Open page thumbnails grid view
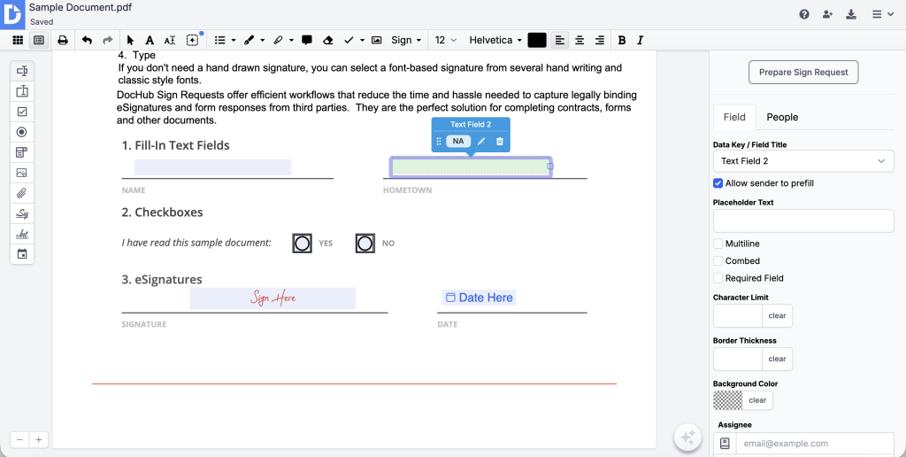 (x=18, y=40)
